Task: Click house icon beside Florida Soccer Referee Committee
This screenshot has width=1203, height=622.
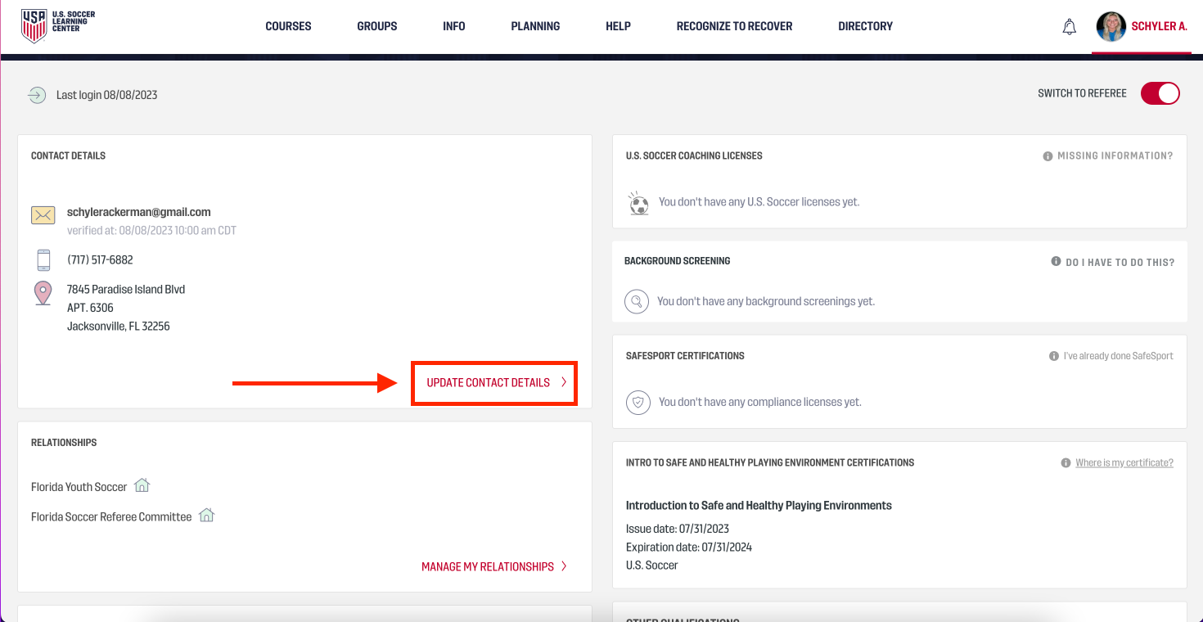Action: coord(207,516)
